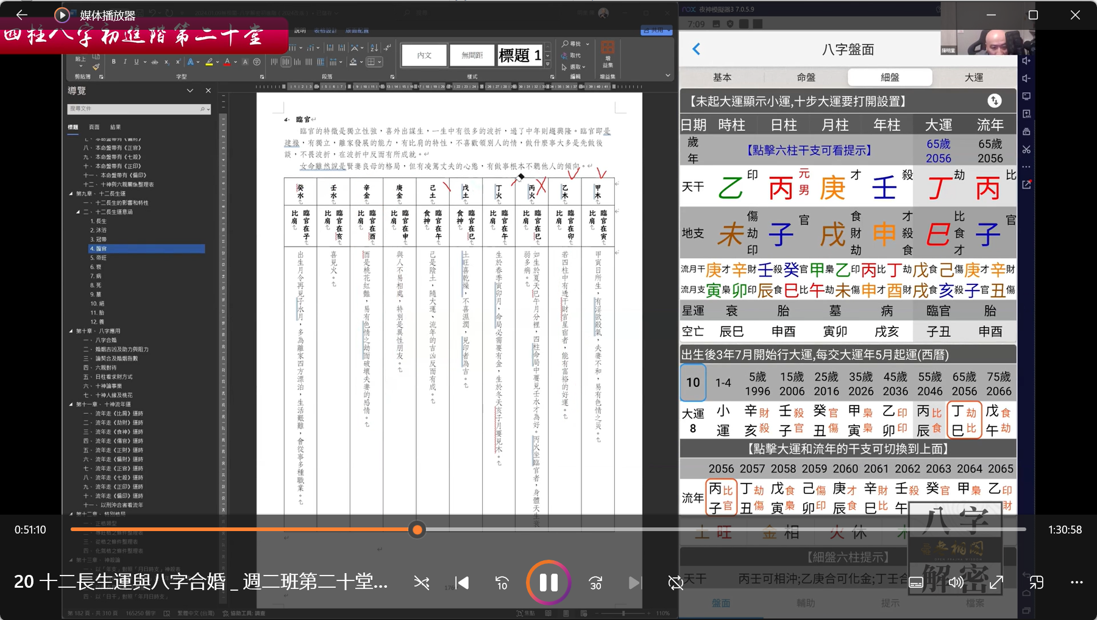This screenshot has height=620, width=1097.
Task: Switch to 命盤 tab in 八字盤面
Action: tap(806, 77)
